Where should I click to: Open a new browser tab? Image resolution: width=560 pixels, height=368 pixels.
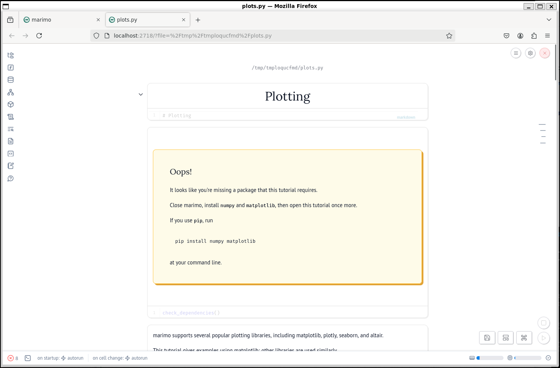click(x=198, y=20)
